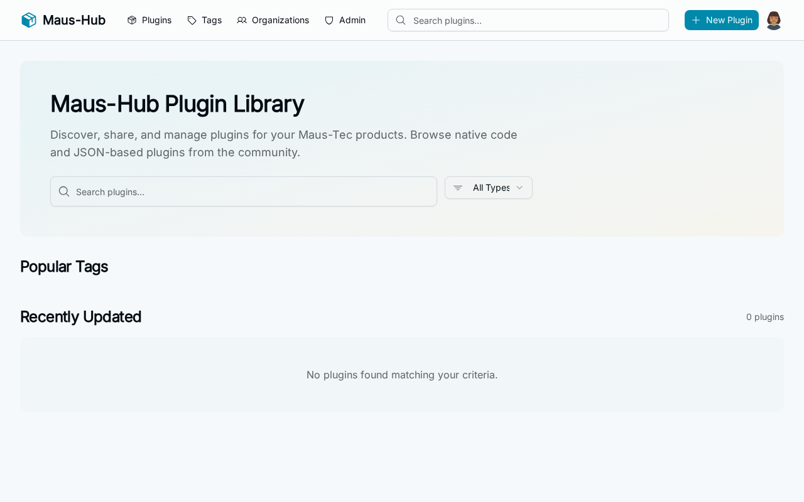Image resolution: width=804 pixels, height=502 pixels.
Task: Click the people icon beside Organizations
Action: (242, 20)
